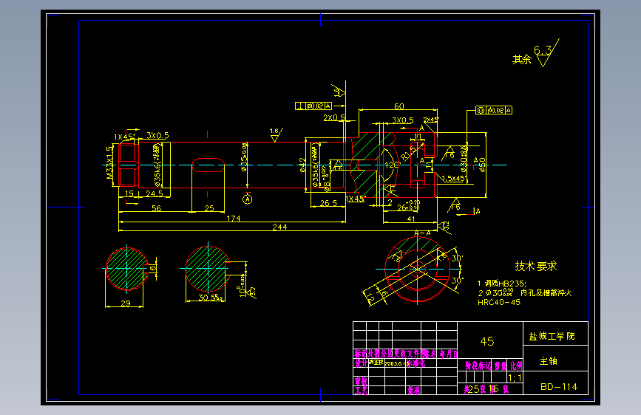
Task: Click the 45 material text in title block
Action: pos(487,341)
